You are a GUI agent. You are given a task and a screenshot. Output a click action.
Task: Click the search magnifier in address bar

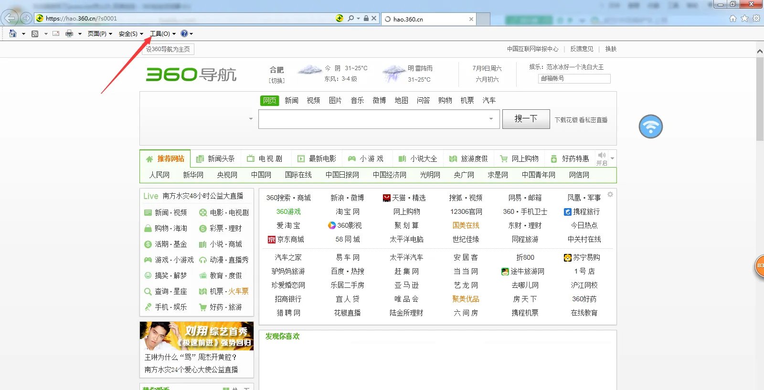coord(351,18)
